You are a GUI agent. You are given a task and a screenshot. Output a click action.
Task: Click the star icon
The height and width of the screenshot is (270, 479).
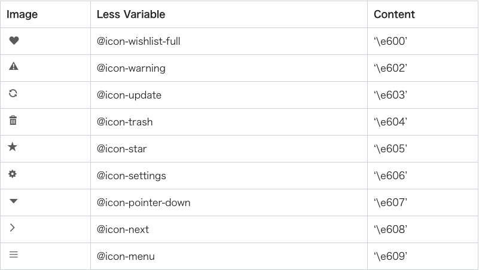point(13,147)
